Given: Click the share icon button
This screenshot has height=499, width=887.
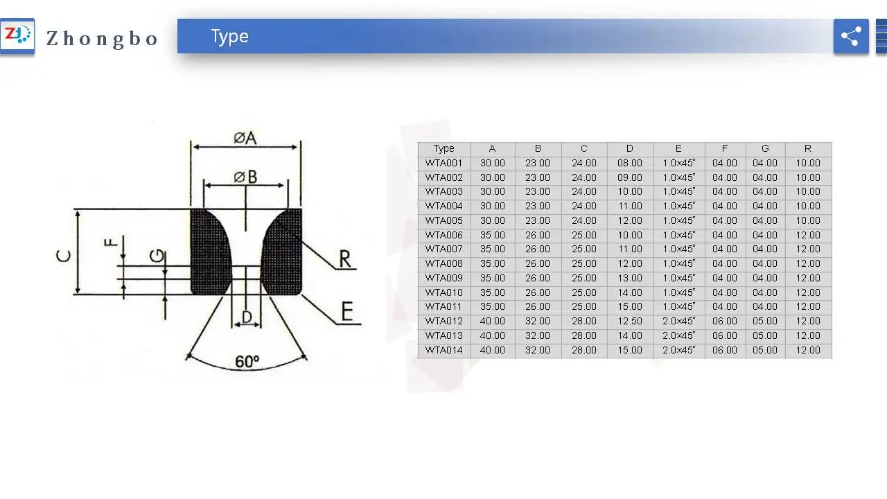Looking at the screenshot, I should (x=851, y=36).
